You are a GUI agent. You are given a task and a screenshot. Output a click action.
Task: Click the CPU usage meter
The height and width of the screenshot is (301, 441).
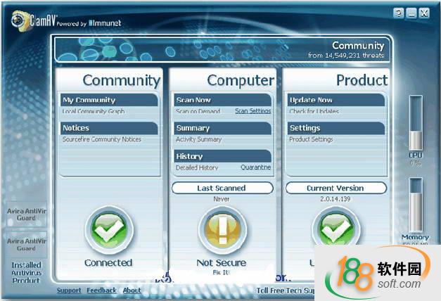[416, 122]
